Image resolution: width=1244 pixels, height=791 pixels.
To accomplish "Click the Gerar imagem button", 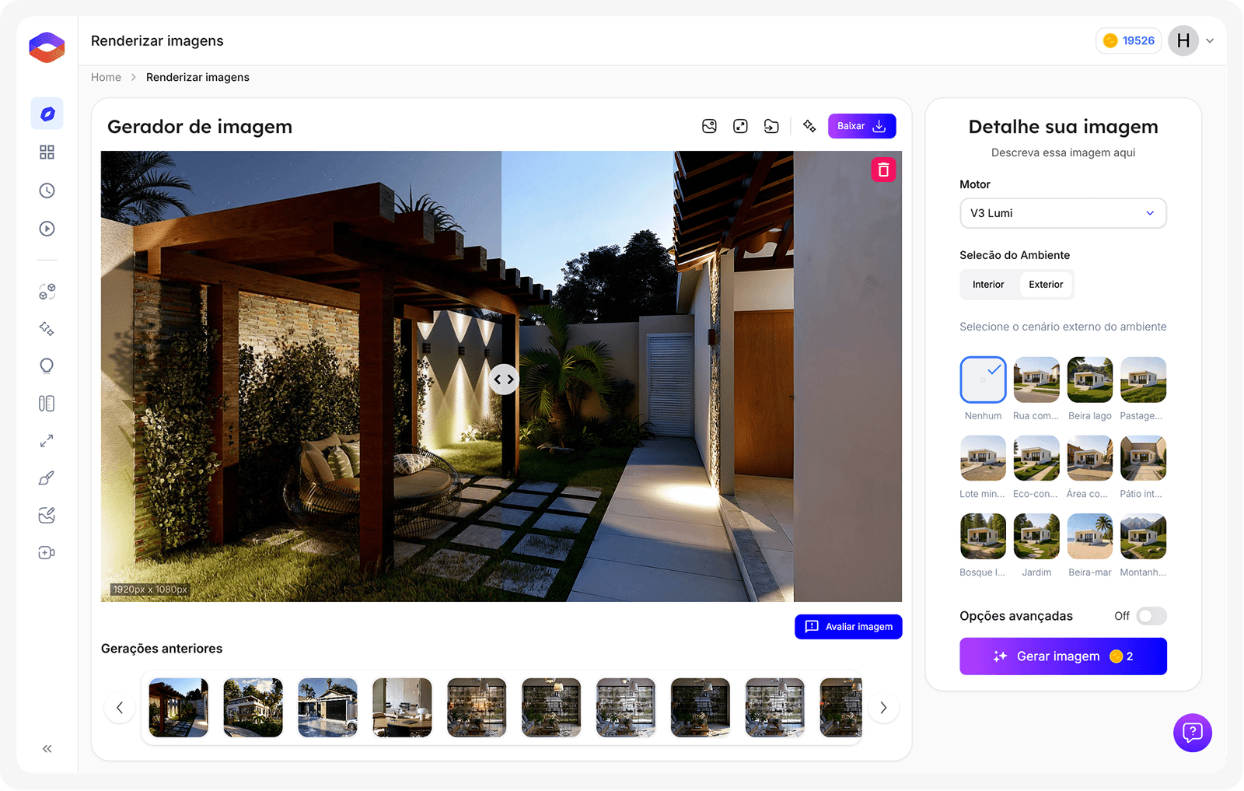I will pos(1063,656).
